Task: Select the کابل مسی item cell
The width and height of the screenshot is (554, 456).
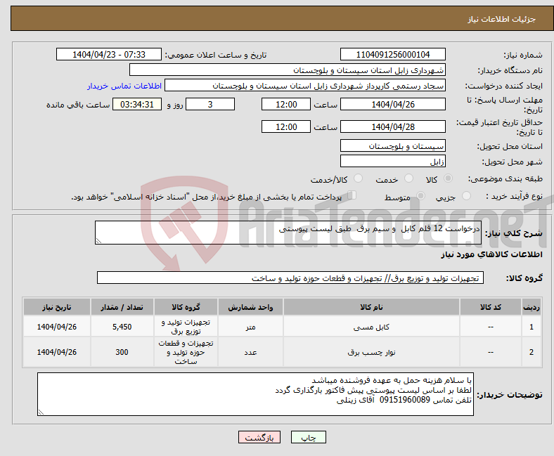Action: tap(371, 327)
